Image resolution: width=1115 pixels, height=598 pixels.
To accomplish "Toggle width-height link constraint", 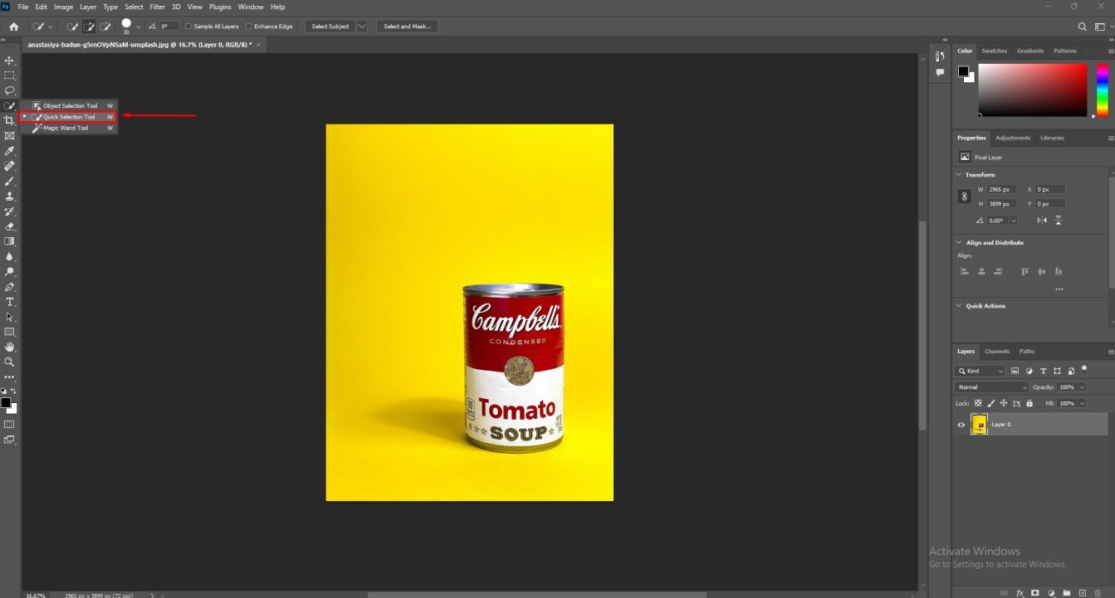I will pos(964,197).
